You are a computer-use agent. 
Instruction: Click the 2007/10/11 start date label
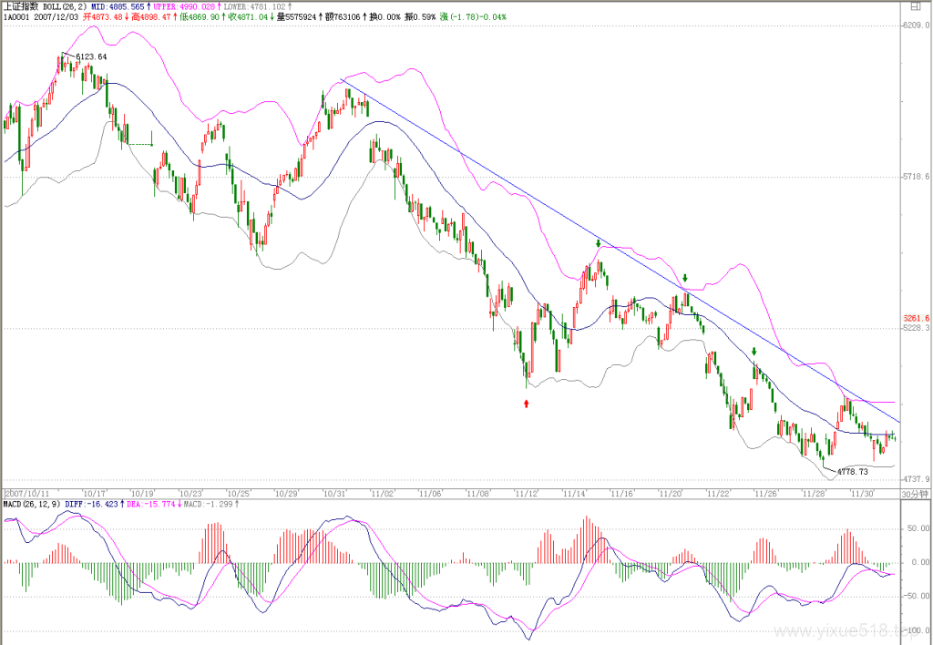pyautogui.click(x=26, y=494)
